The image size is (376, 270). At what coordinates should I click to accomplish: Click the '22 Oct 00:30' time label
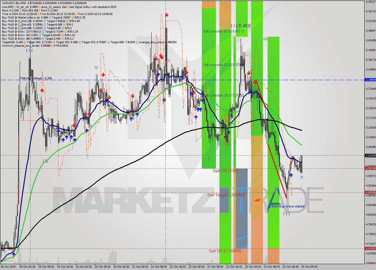tap(197, 267)
